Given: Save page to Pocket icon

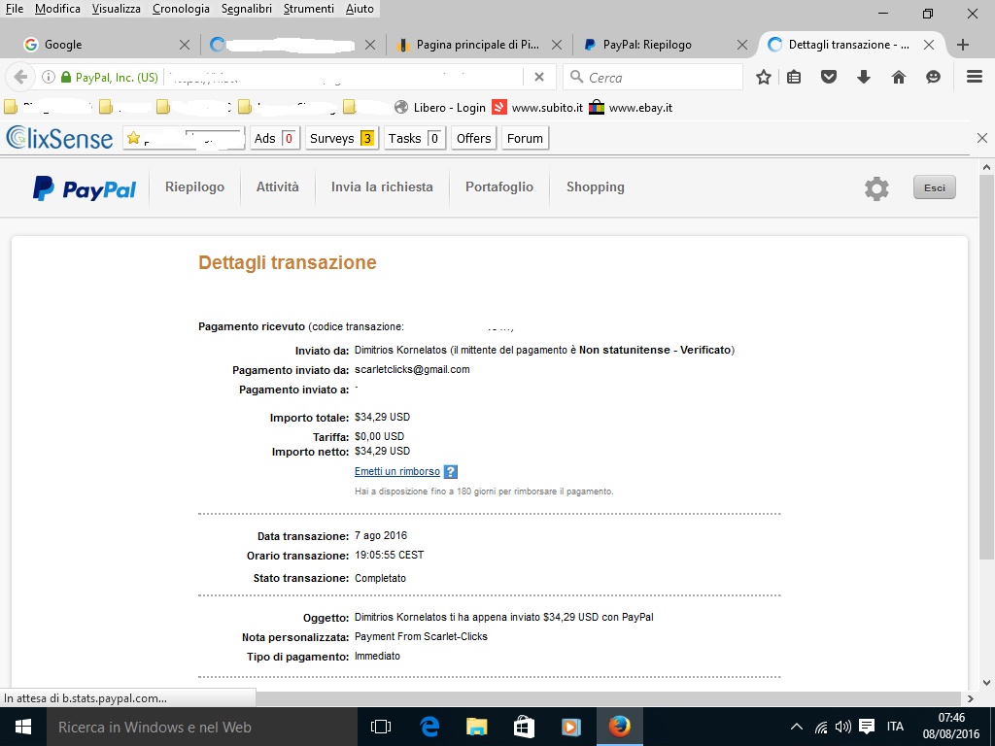Looking at the screenshot, I should [829, 78].
